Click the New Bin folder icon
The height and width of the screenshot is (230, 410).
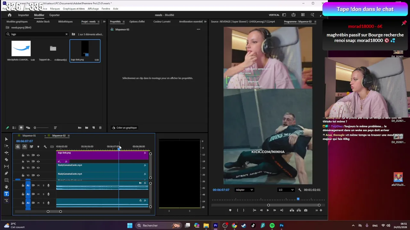[86, 128]
